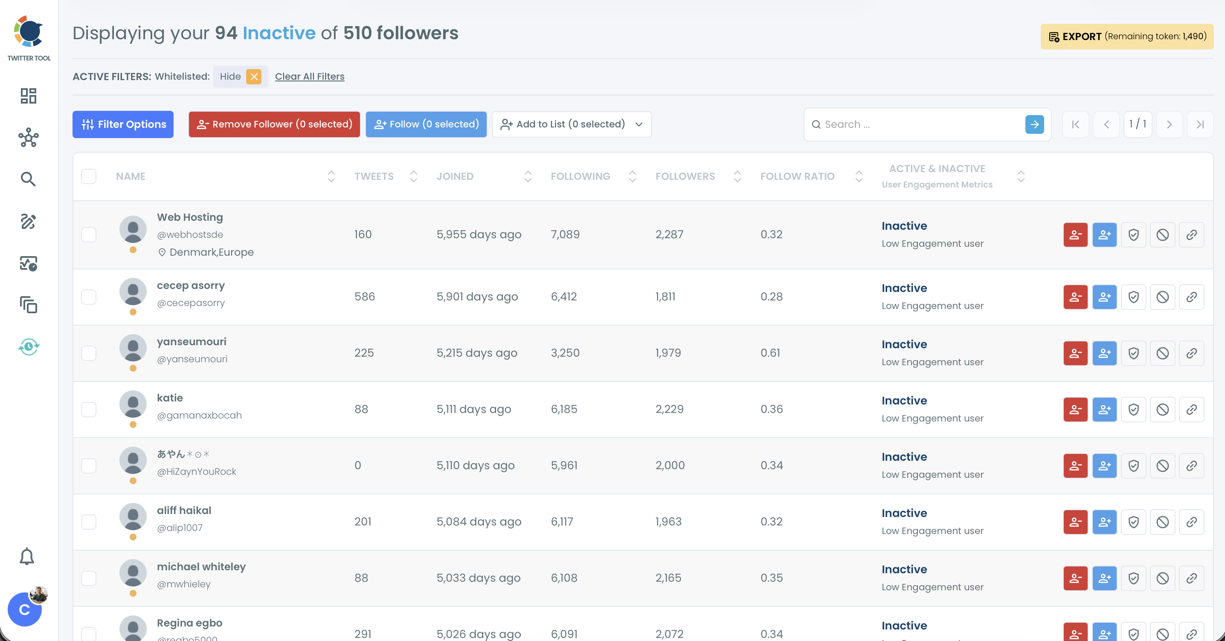Click whitelist shield icon for yanseumouri

1133,353
